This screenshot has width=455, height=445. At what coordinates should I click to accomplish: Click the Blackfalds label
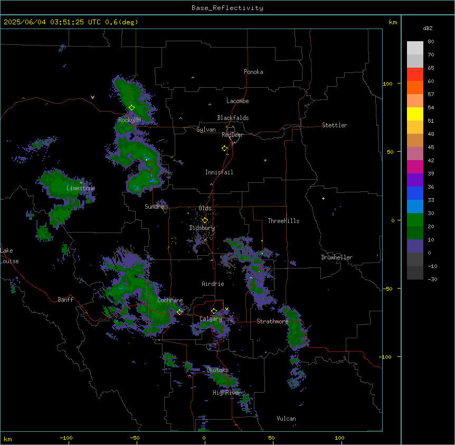click(233, 118)
